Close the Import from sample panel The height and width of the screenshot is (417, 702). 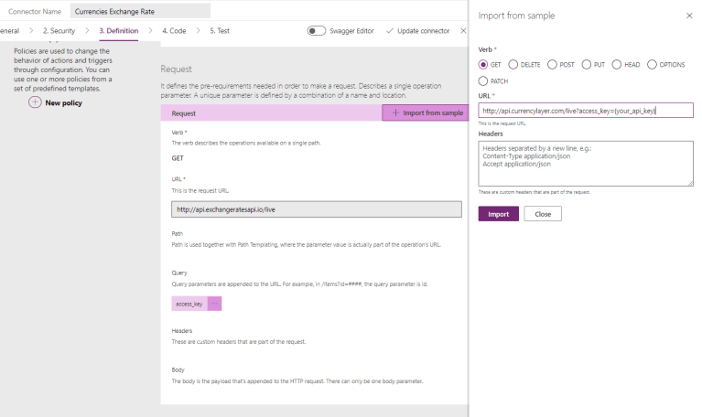(689, 16)
